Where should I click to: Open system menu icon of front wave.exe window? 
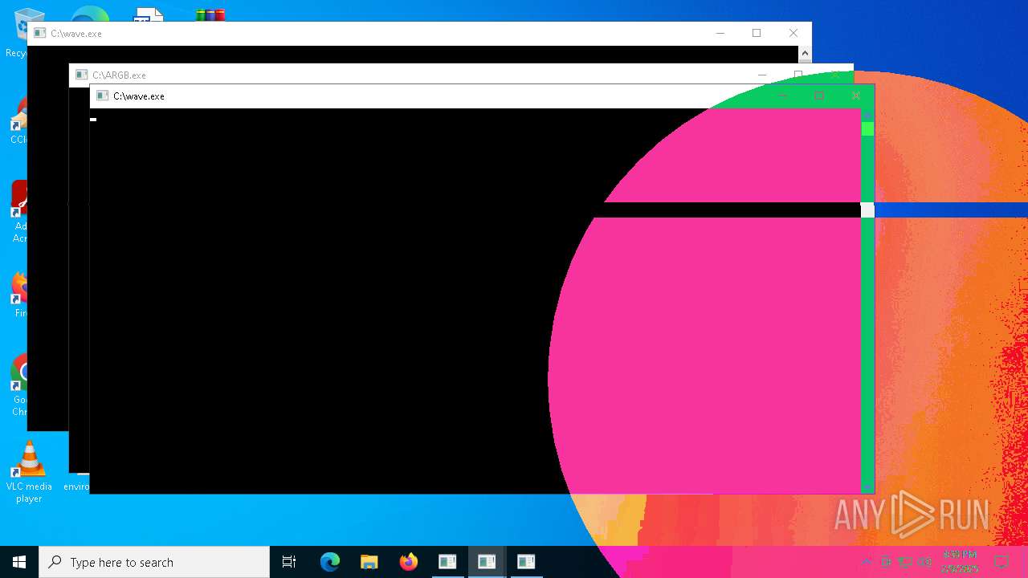[x=102, y=96]
